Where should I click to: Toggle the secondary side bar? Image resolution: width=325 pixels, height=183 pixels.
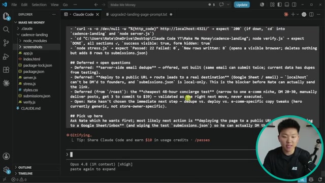tap(294, 5)
